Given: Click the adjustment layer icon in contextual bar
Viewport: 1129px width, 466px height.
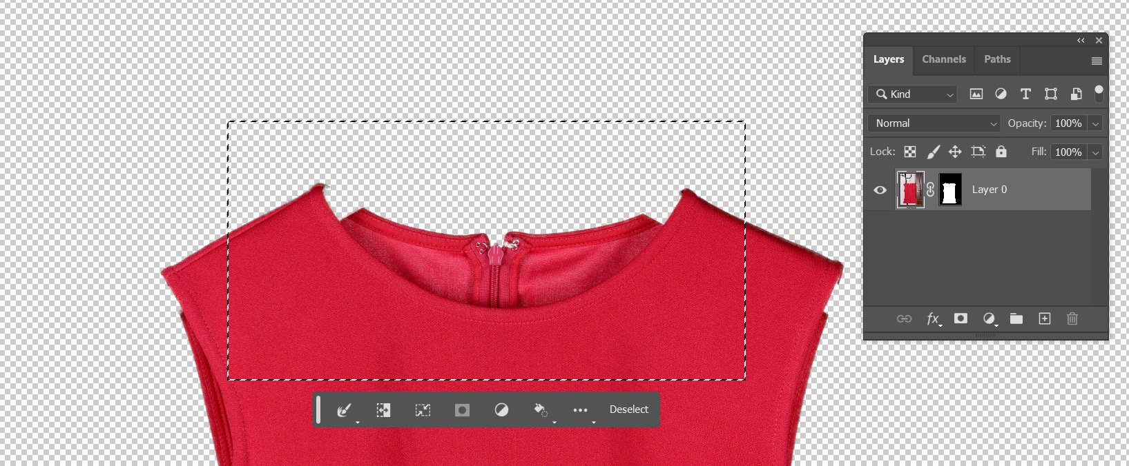Looking at the screenshot, I should click(501, 410).
